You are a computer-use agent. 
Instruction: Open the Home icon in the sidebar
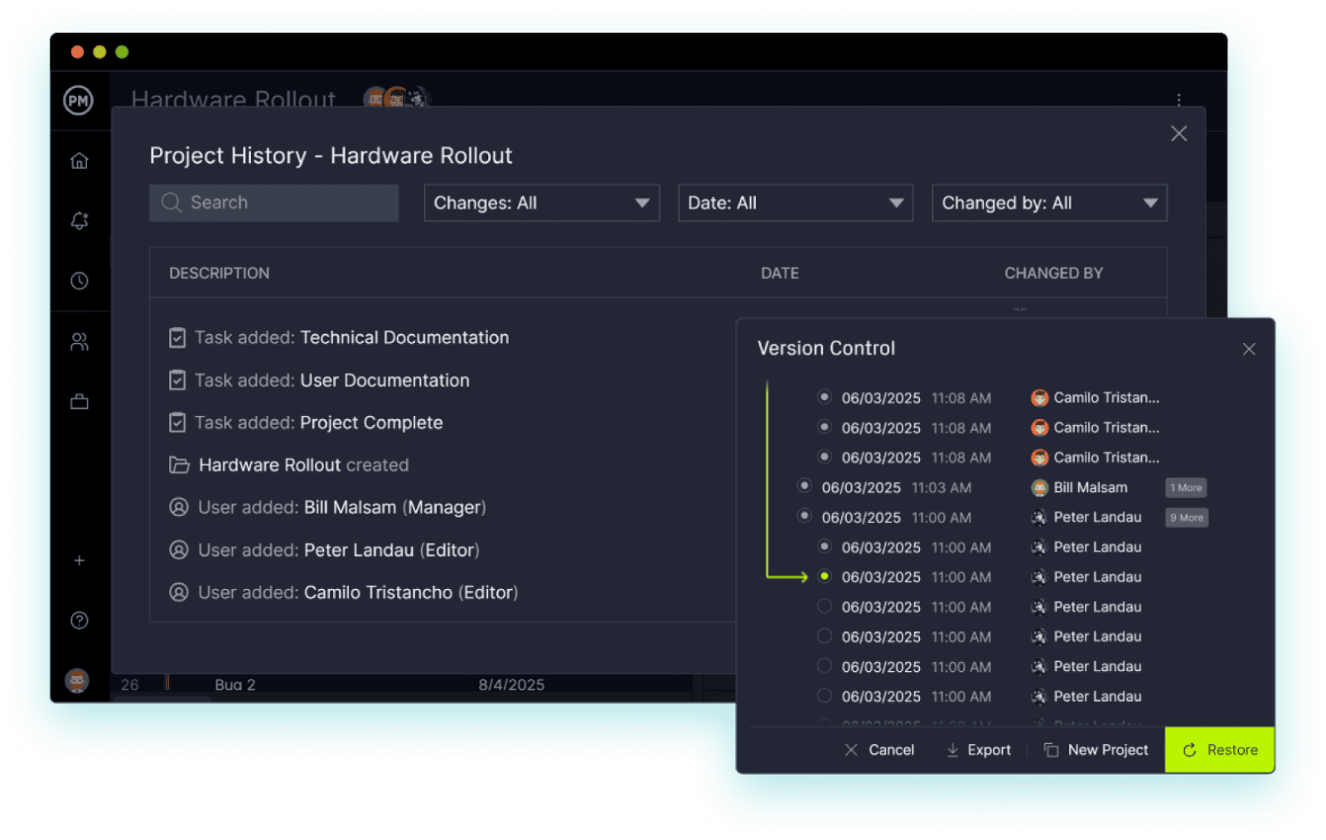click(79, 160)
